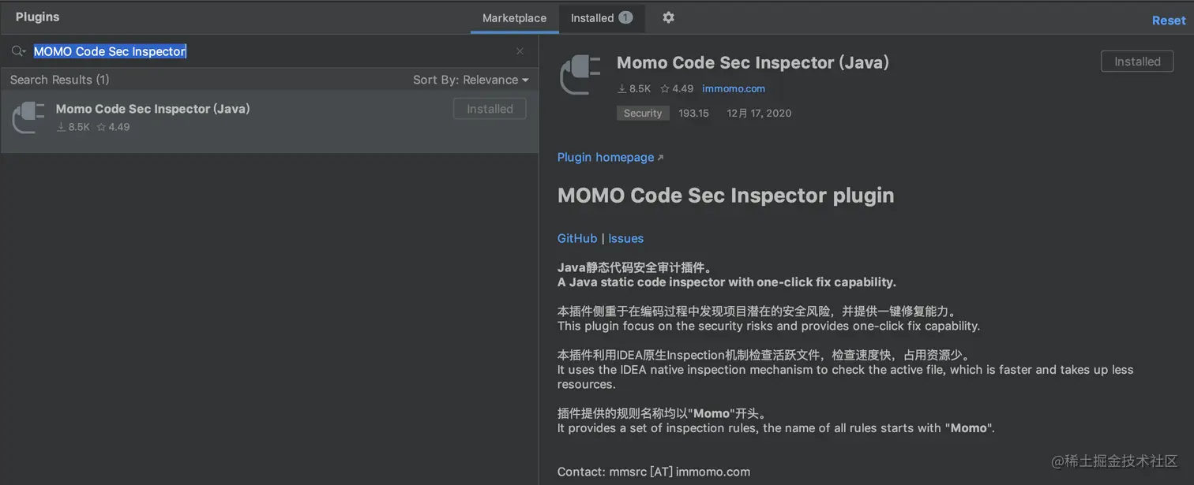Open the plugin settings gear icon
Viewport: 1194px width, 485px height.
[x=668, y=17]
